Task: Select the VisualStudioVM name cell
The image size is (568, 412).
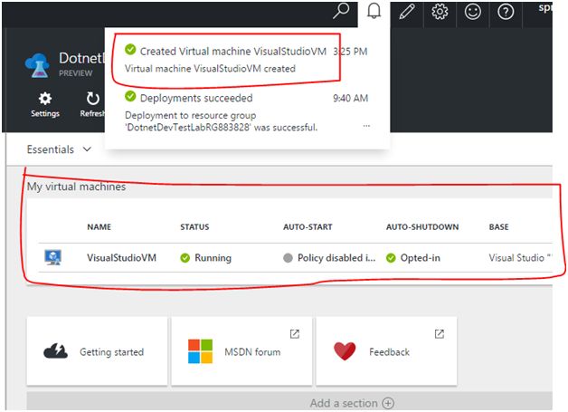Action: 121,257
